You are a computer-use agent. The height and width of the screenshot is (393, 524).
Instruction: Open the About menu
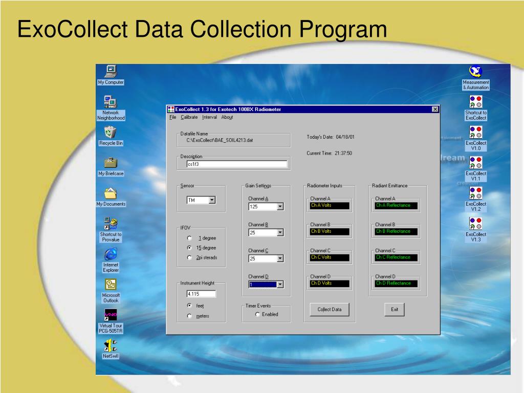point(227,117)
